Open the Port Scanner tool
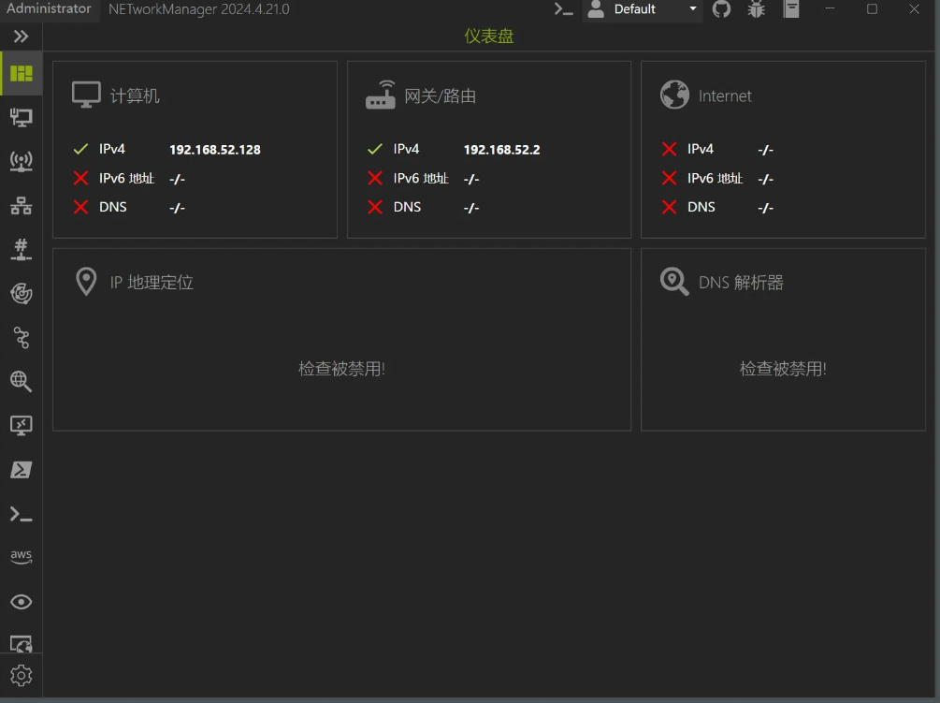 click(x=22, y=249)
